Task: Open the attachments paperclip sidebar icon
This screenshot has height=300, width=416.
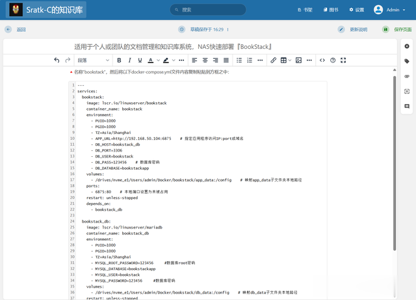Action: tap(407, 76)
